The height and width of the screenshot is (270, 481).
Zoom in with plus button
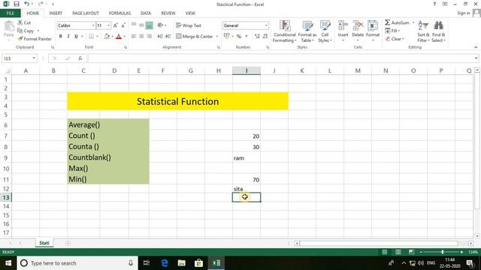461,252
